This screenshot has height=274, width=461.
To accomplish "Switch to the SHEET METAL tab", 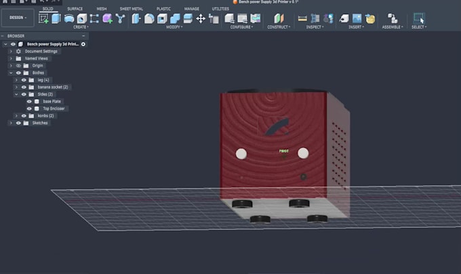I will (132, 9).
